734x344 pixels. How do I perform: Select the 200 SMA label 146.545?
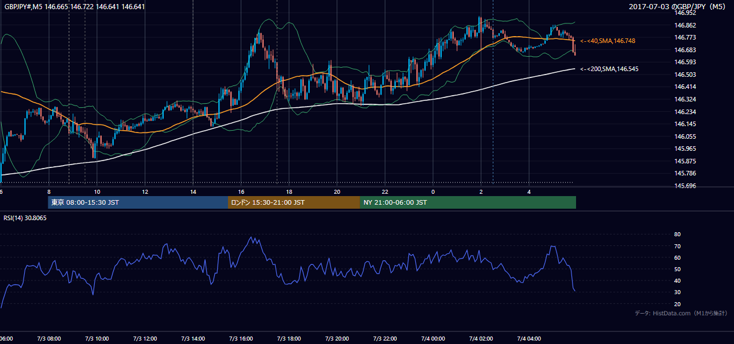click(x=609, y=69)
